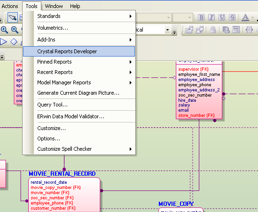Screen dimensions: 258x212
Task: Click employee_phone (FK) in MOVIE_RENTAL_RECORD
Action: coord(52,203)
